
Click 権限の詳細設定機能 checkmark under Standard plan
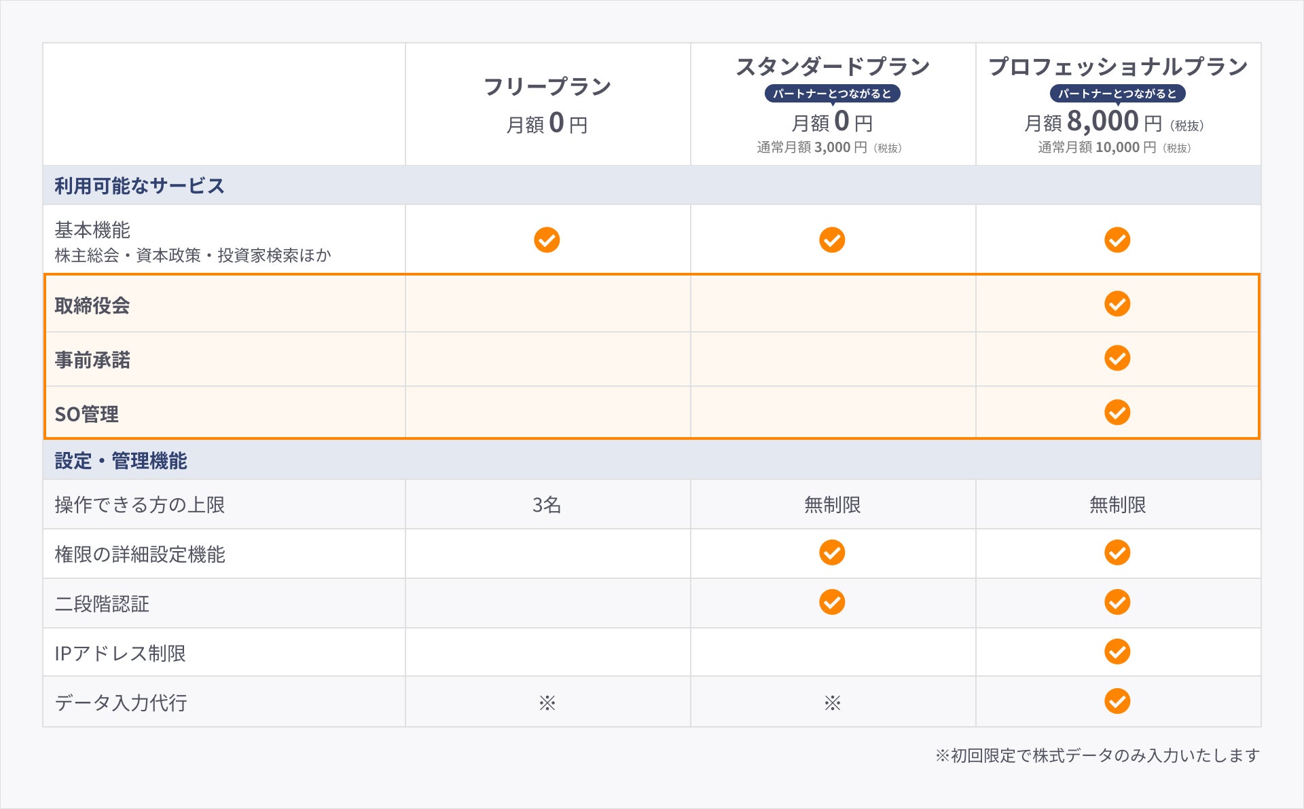(832, 552)
